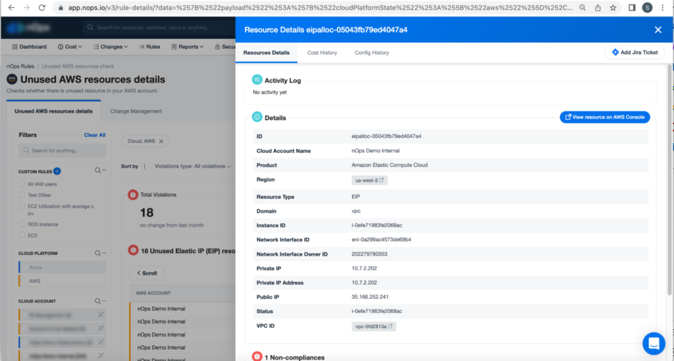Screen dimensions: 674x361
Task: Close the Resource Details panel
Action: click(658, 30)
